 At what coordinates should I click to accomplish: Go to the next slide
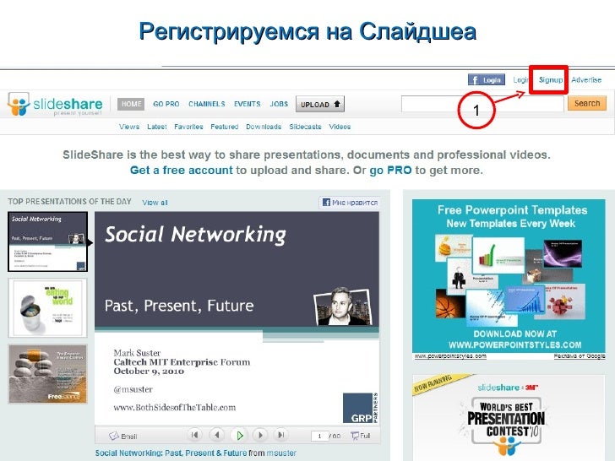point(260,435)
